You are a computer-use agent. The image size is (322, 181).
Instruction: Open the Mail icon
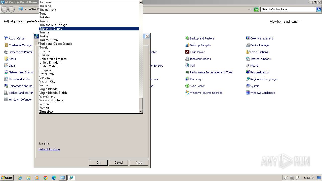(187, 66)
